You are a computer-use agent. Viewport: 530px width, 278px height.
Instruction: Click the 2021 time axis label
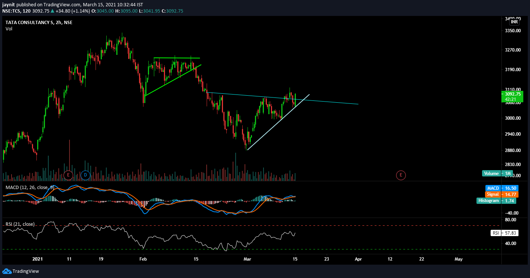click(38, 259)
